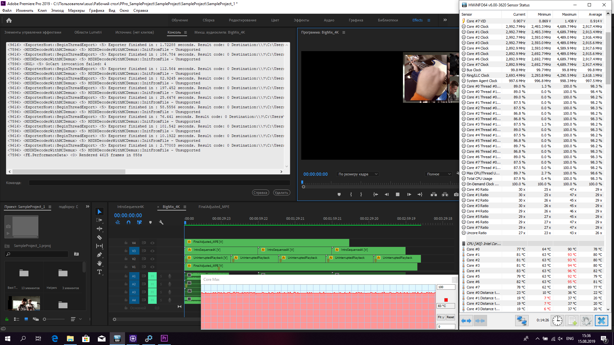Click the stop playback button
Viewport: 614px width, 345px height.
pyautogui.click(x=398, y=194)
